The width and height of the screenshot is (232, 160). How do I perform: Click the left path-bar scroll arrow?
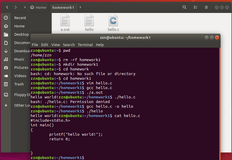[x=25, y=7]
